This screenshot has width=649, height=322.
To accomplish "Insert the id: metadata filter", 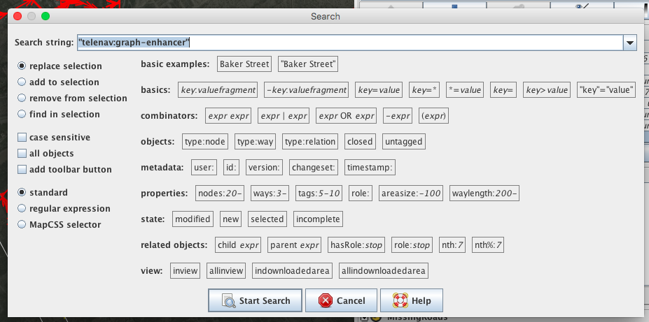I will (231, 168).
